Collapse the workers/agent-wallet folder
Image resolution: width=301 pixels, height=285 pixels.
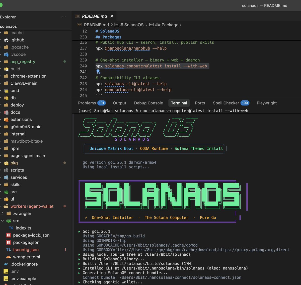[x=1, y=206]
